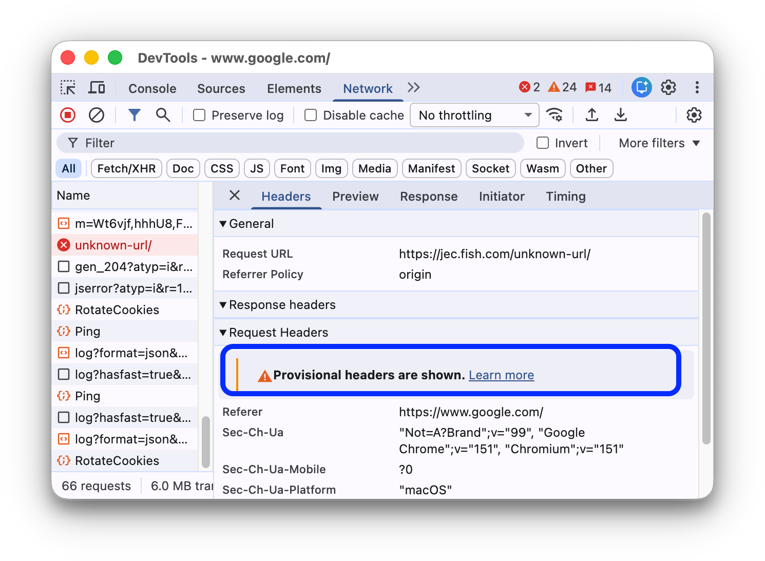Filter requests by Socket
The image size is (765, 561).
[x=490, y=168]
